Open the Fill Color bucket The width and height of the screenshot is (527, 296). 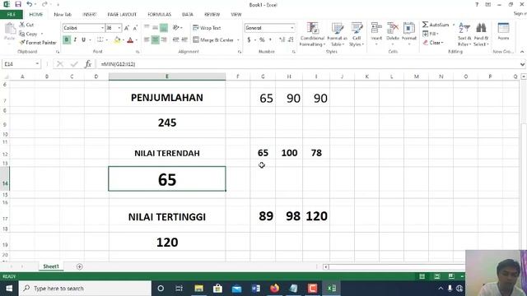(117, 40)
